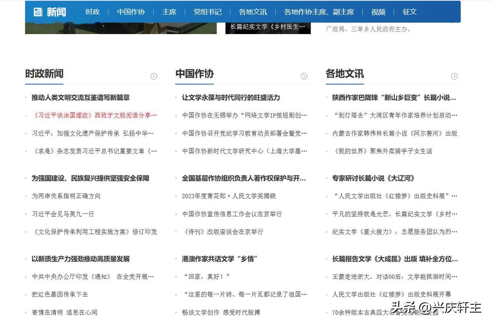Select 时政 in the navigation bar

point(92,12)
